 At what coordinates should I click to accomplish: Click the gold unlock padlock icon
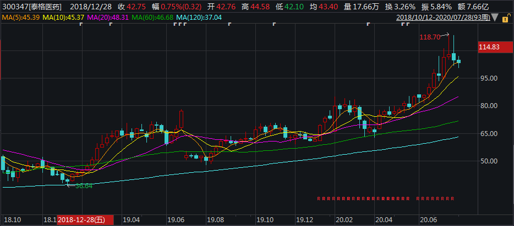click(505, 18)
